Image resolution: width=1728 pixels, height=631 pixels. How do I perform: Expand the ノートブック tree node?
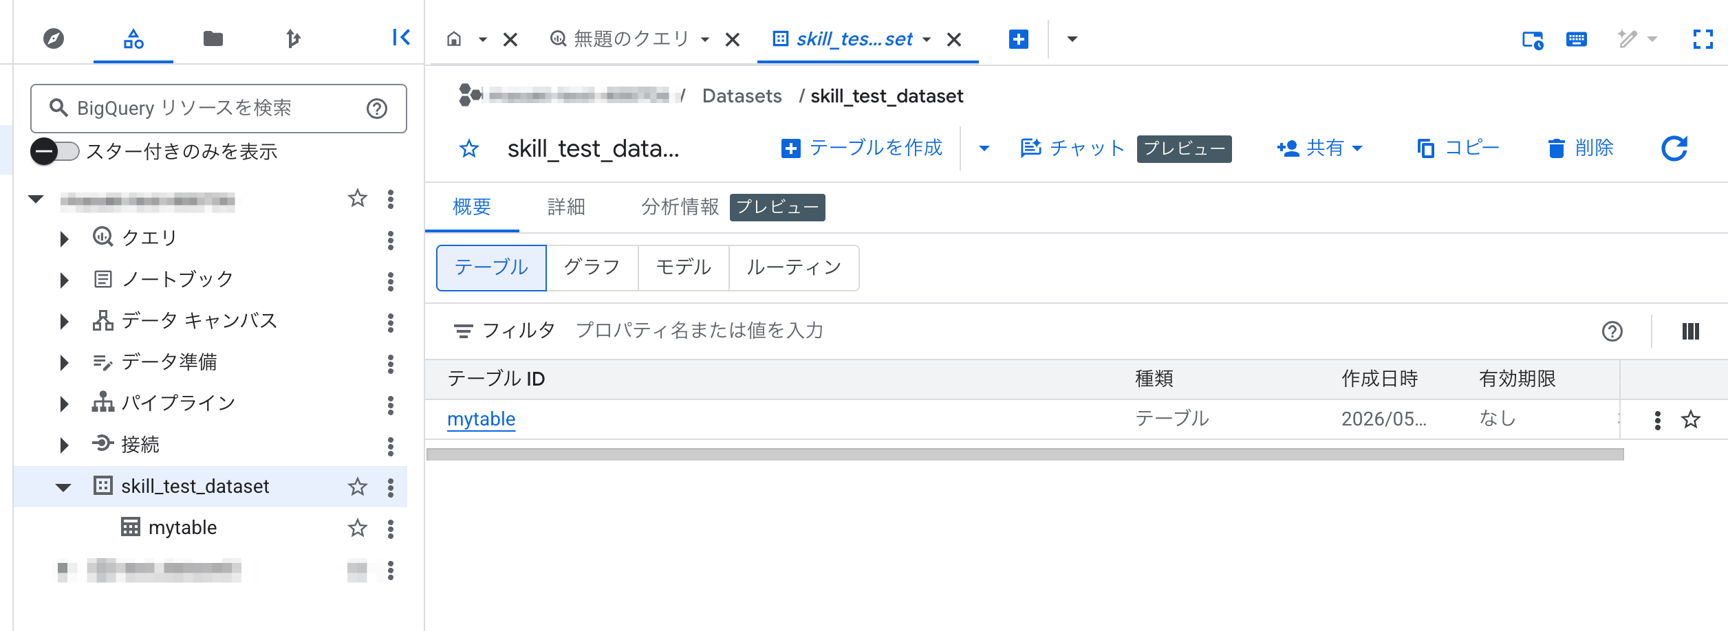[x=65, y=280]
